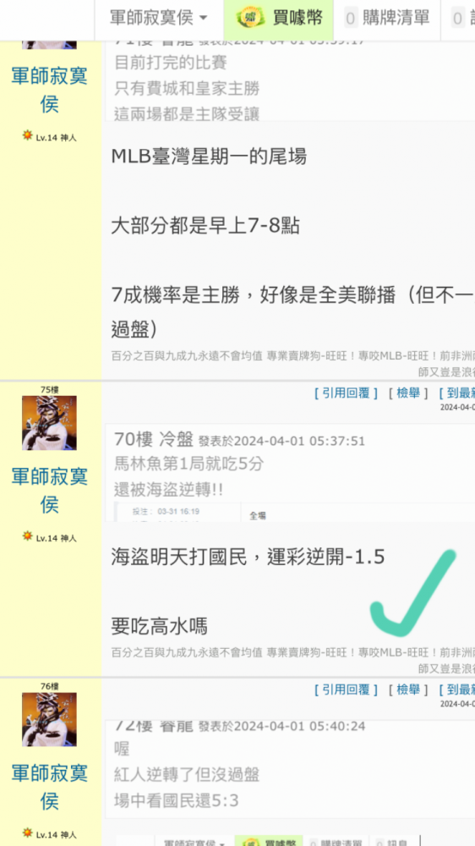Click the quoted bet slip image in 70樓 quote
This screenshot has height=846, width=475.
click(x=294, y=512)
